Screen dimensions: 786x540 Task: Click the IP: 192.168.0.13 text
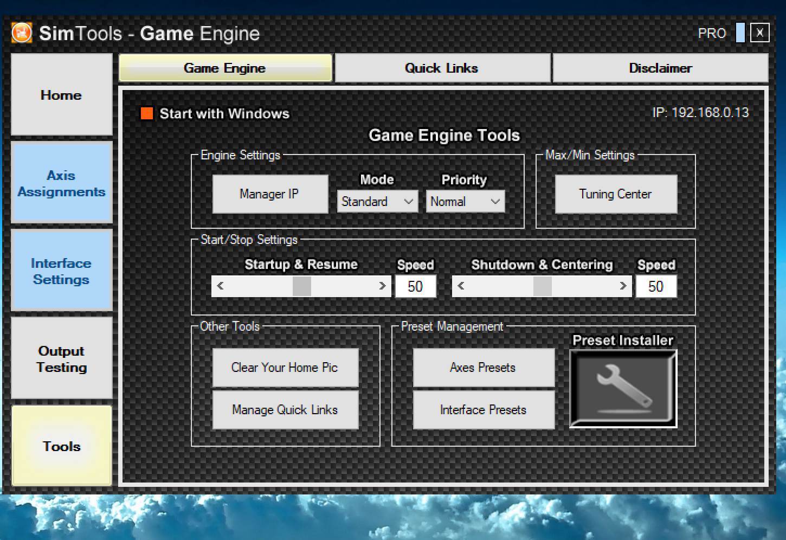pyautogui.click(x=700, y=112)
